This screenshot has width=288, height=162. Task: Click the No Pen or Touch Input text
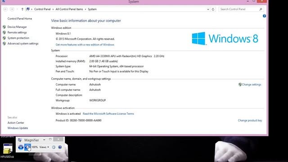(x=119, y=71)
